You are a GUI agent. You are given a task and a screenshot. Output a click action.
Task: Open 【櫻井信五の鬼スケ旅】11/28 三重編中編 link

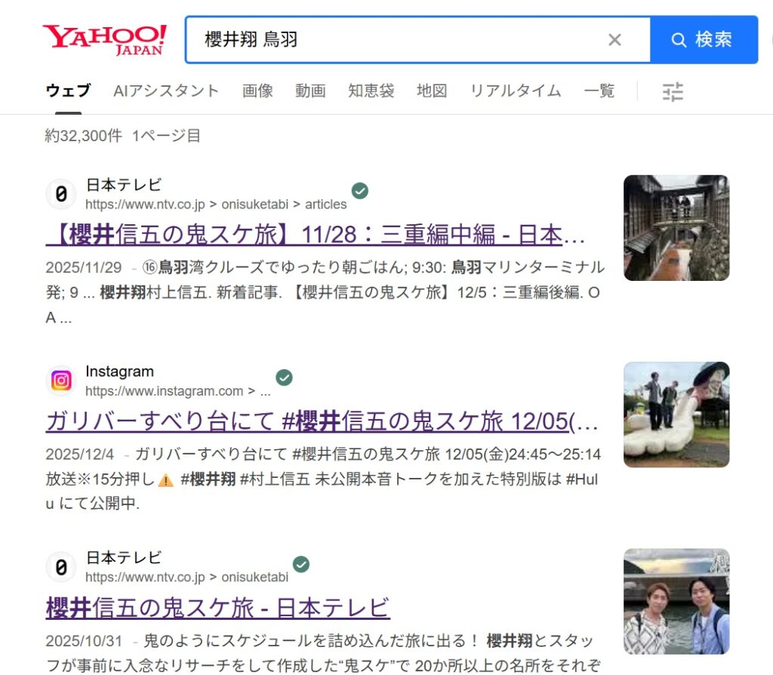pyautogui.click(x=316, y=236)
